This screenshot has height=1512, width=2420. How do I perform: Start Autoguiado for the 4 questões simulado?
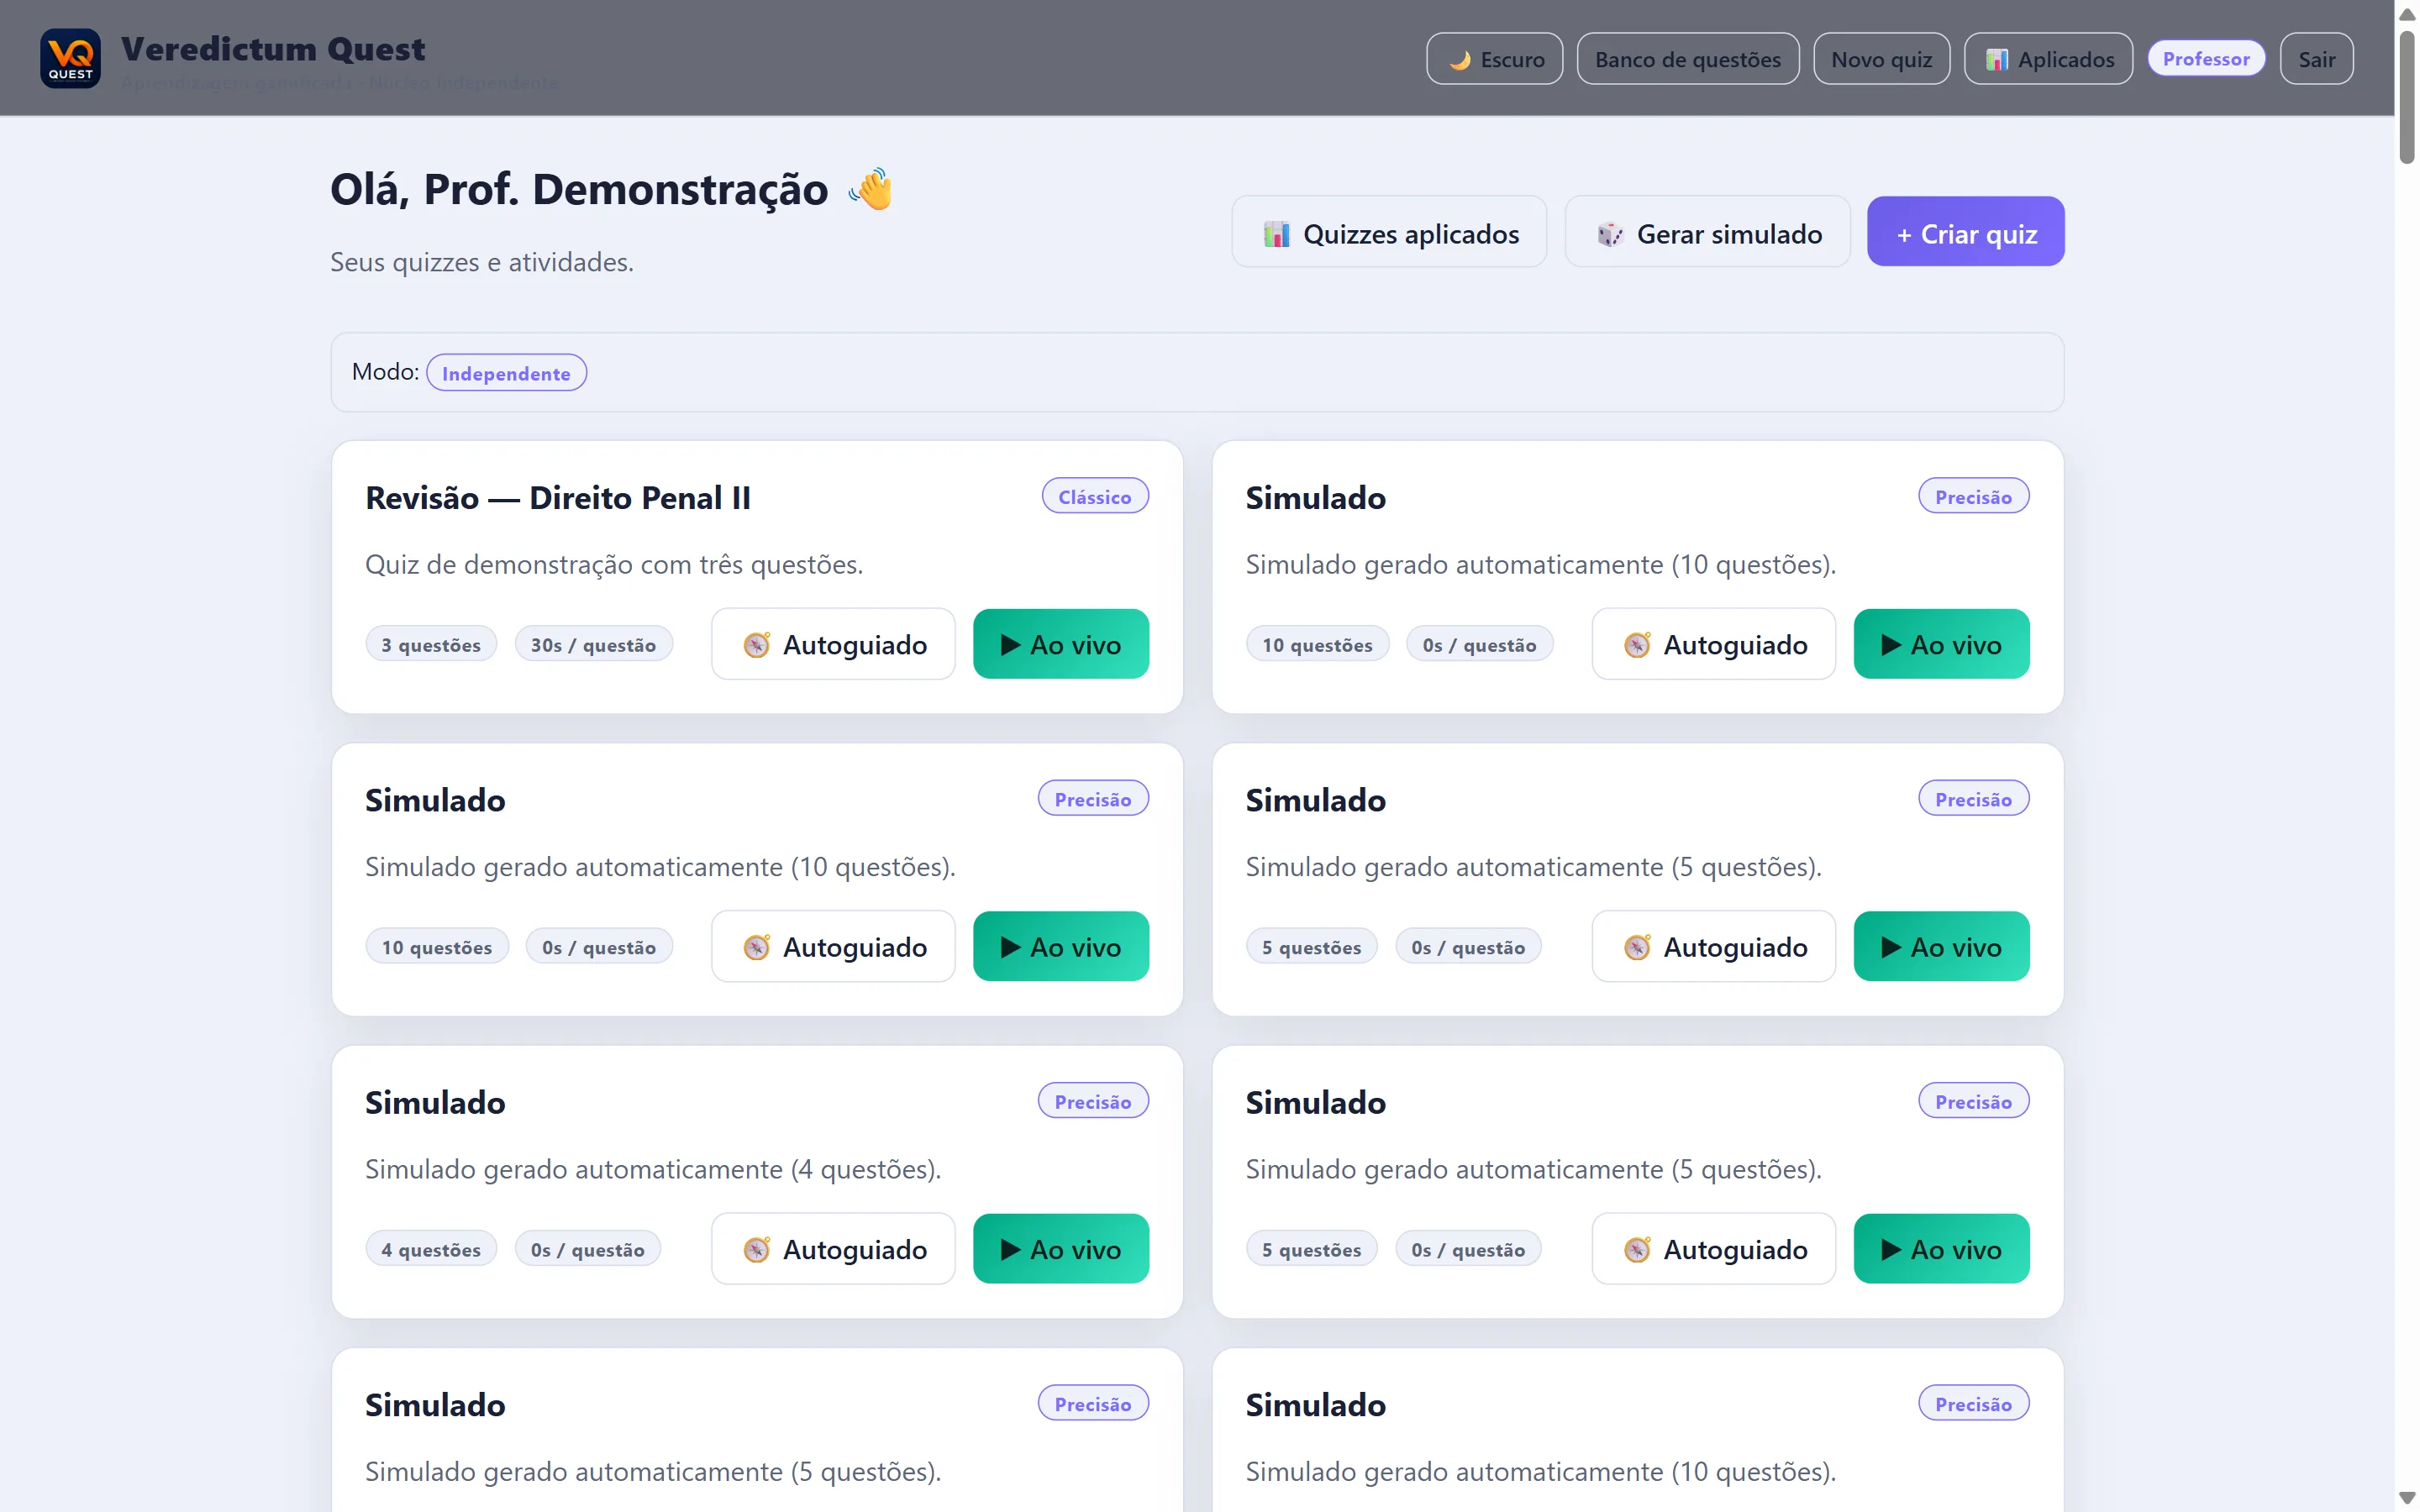(833, 1250)
